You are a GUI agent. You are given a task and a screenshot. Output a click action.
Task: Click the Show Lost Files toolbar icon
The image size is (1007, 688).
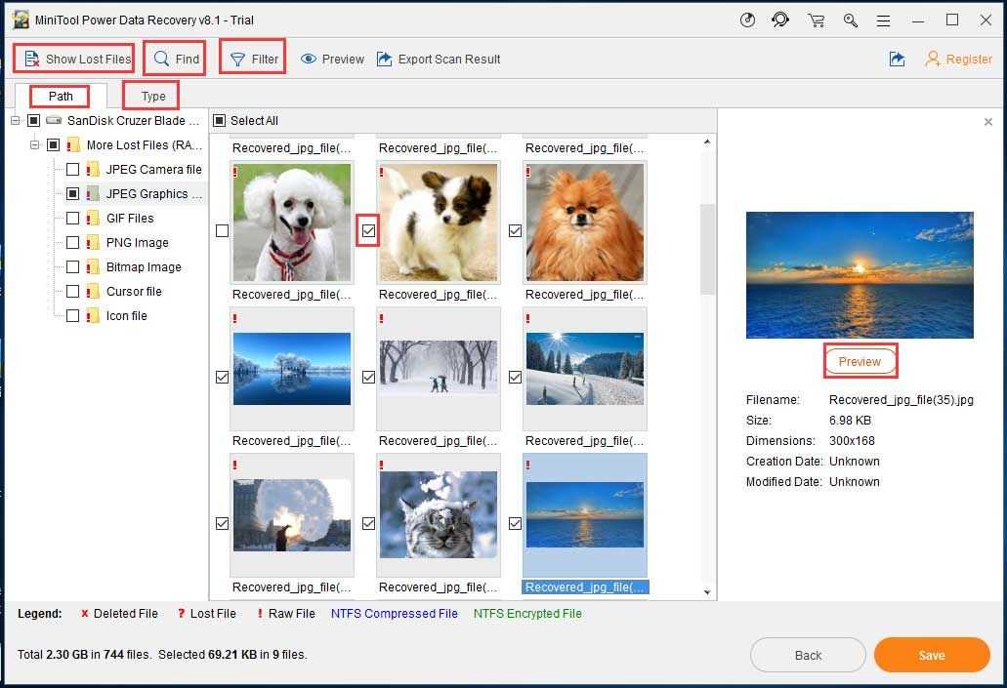click(x=32, y=59)
